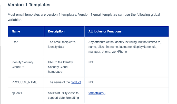Click the SailPoint utility class description
Image resolution: width=177 pixels, height=104 pixels.
[63, 93]
